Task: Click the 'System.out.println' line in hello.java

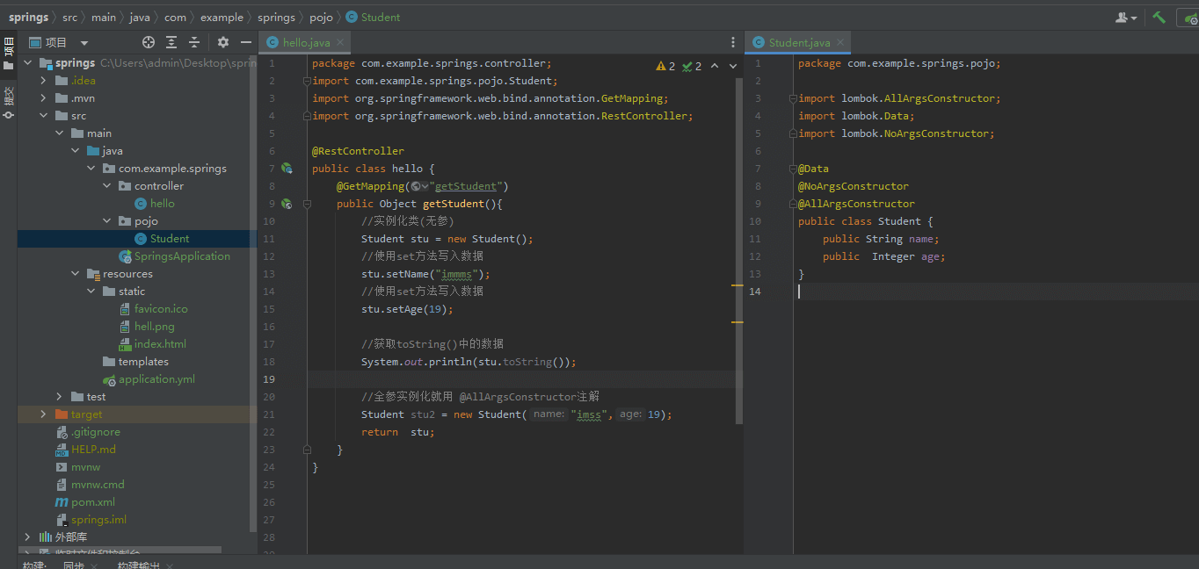Action: pyautogui.click(x=469, y=362)
